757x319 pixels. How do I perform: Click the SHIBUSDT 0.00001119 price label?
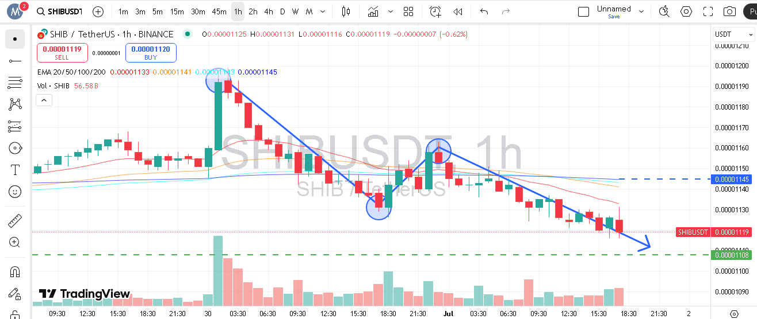[x=713, y=232]
